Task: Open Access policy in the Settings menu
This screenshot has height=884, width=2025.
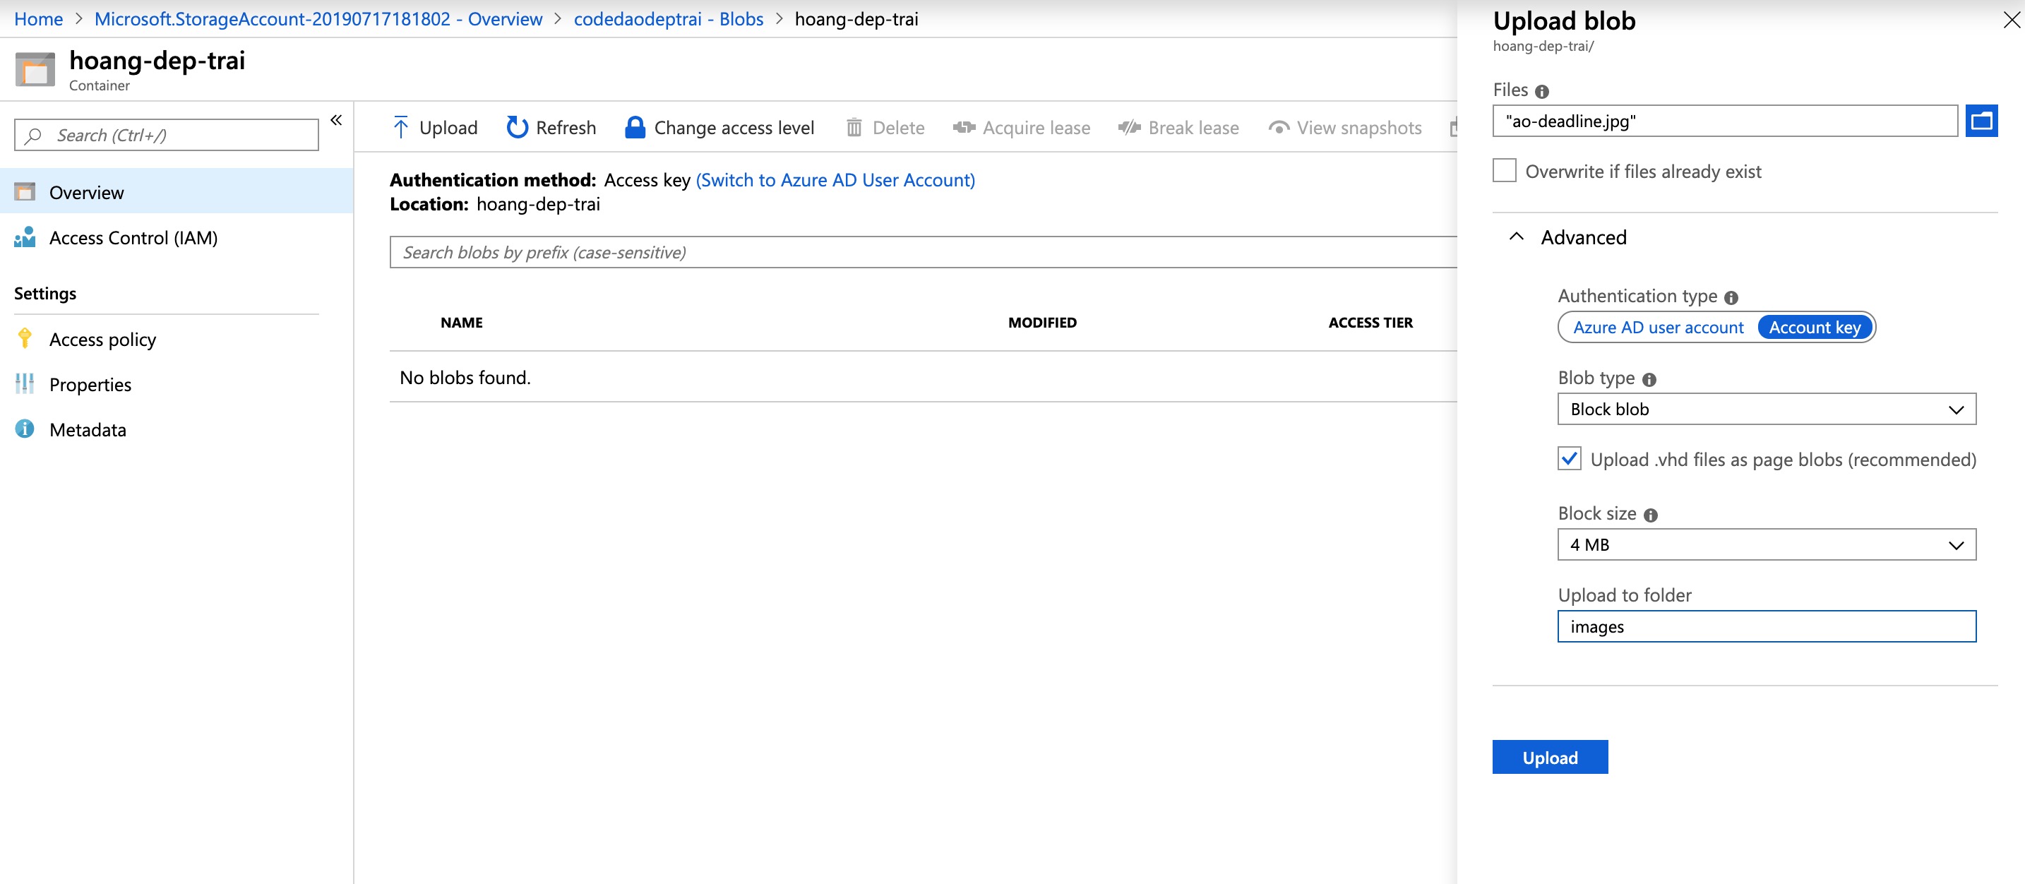Action: [102, 340]
